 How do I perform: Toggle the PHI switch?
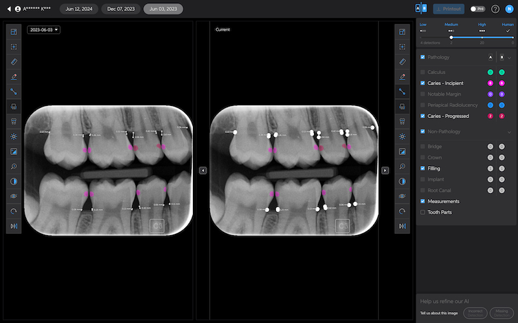(x=478, y=9)
